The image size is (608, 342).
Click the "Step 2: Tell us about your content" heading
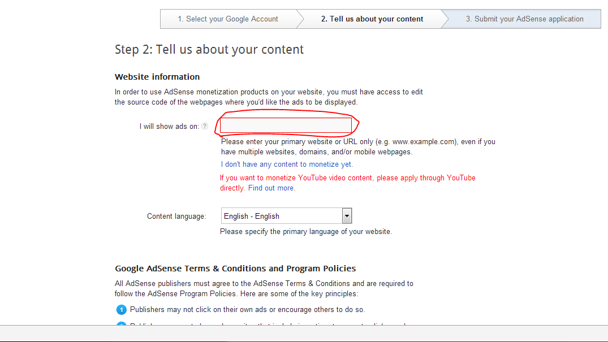pos(209,50)
